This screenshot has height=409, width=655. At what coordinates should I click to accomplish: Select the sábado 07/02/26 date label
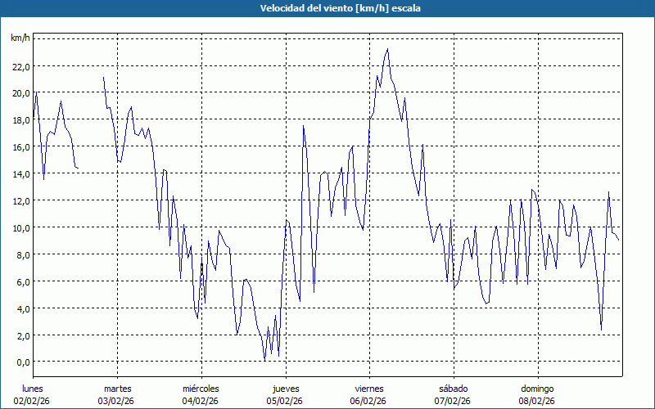pyautogui.click(x=453, y=394)
